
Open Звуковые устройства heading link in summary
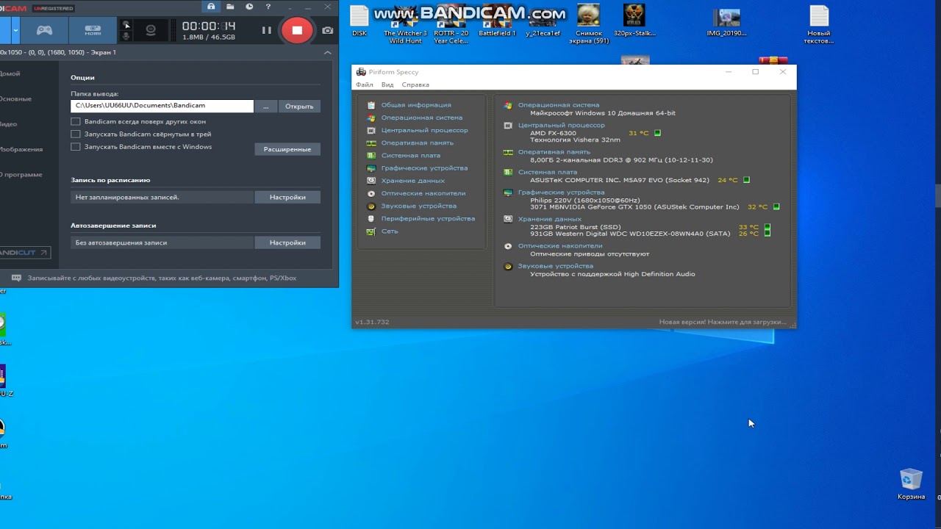(x=555, y=266)
